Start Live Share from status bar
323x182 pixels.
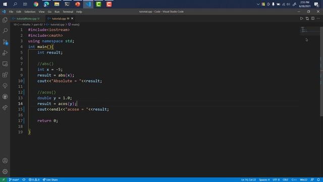point(50,180)
